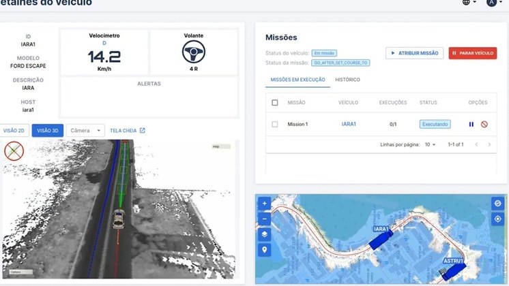
Task: Click the map location pin icon
Action: [x=265, y=250]
